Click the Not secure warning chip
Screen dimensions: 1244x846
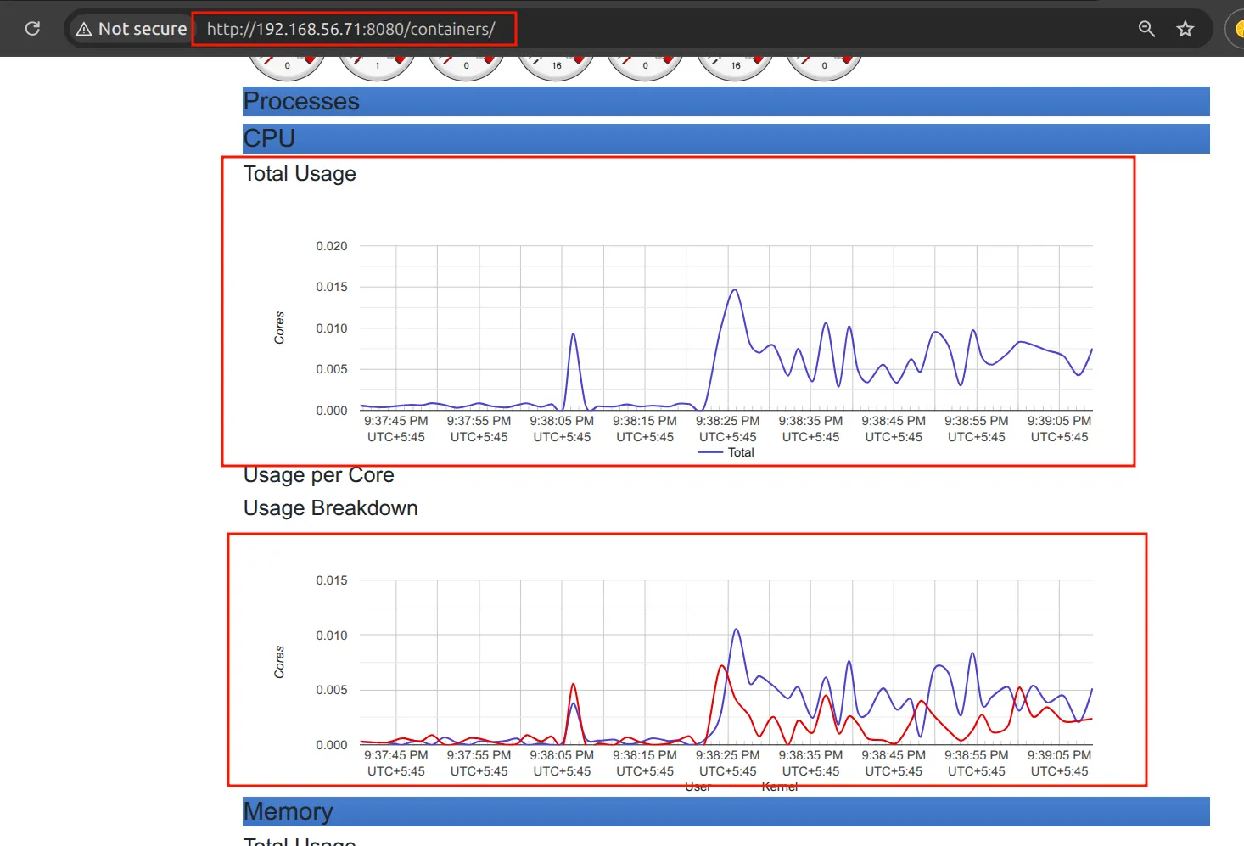click(132, 29)
